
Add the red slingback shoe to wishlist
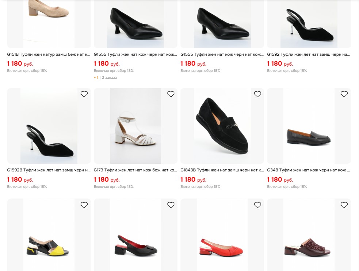click(257, 205)
